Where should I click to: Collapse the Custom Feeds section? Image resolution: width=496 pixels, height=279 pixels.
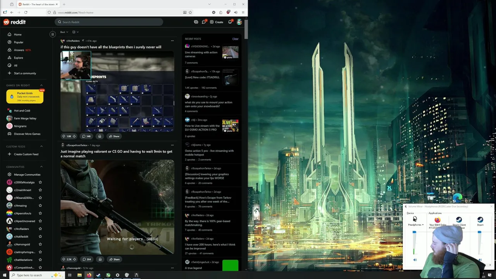point(41,146)
